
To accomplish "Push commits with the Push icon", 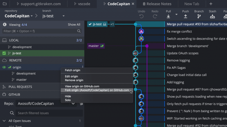I will pyautogui.click(x=186, y=16).
